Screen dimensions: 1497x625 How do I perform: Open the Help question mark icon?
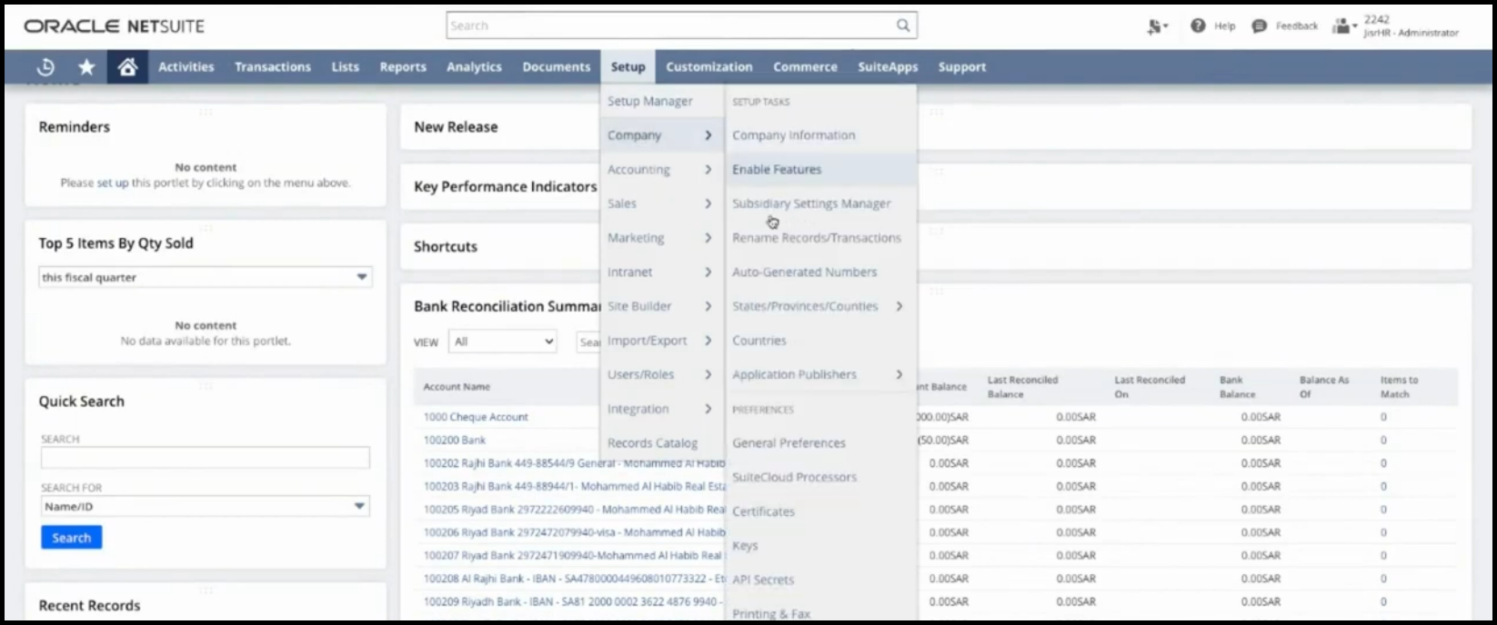(1198, 26)
